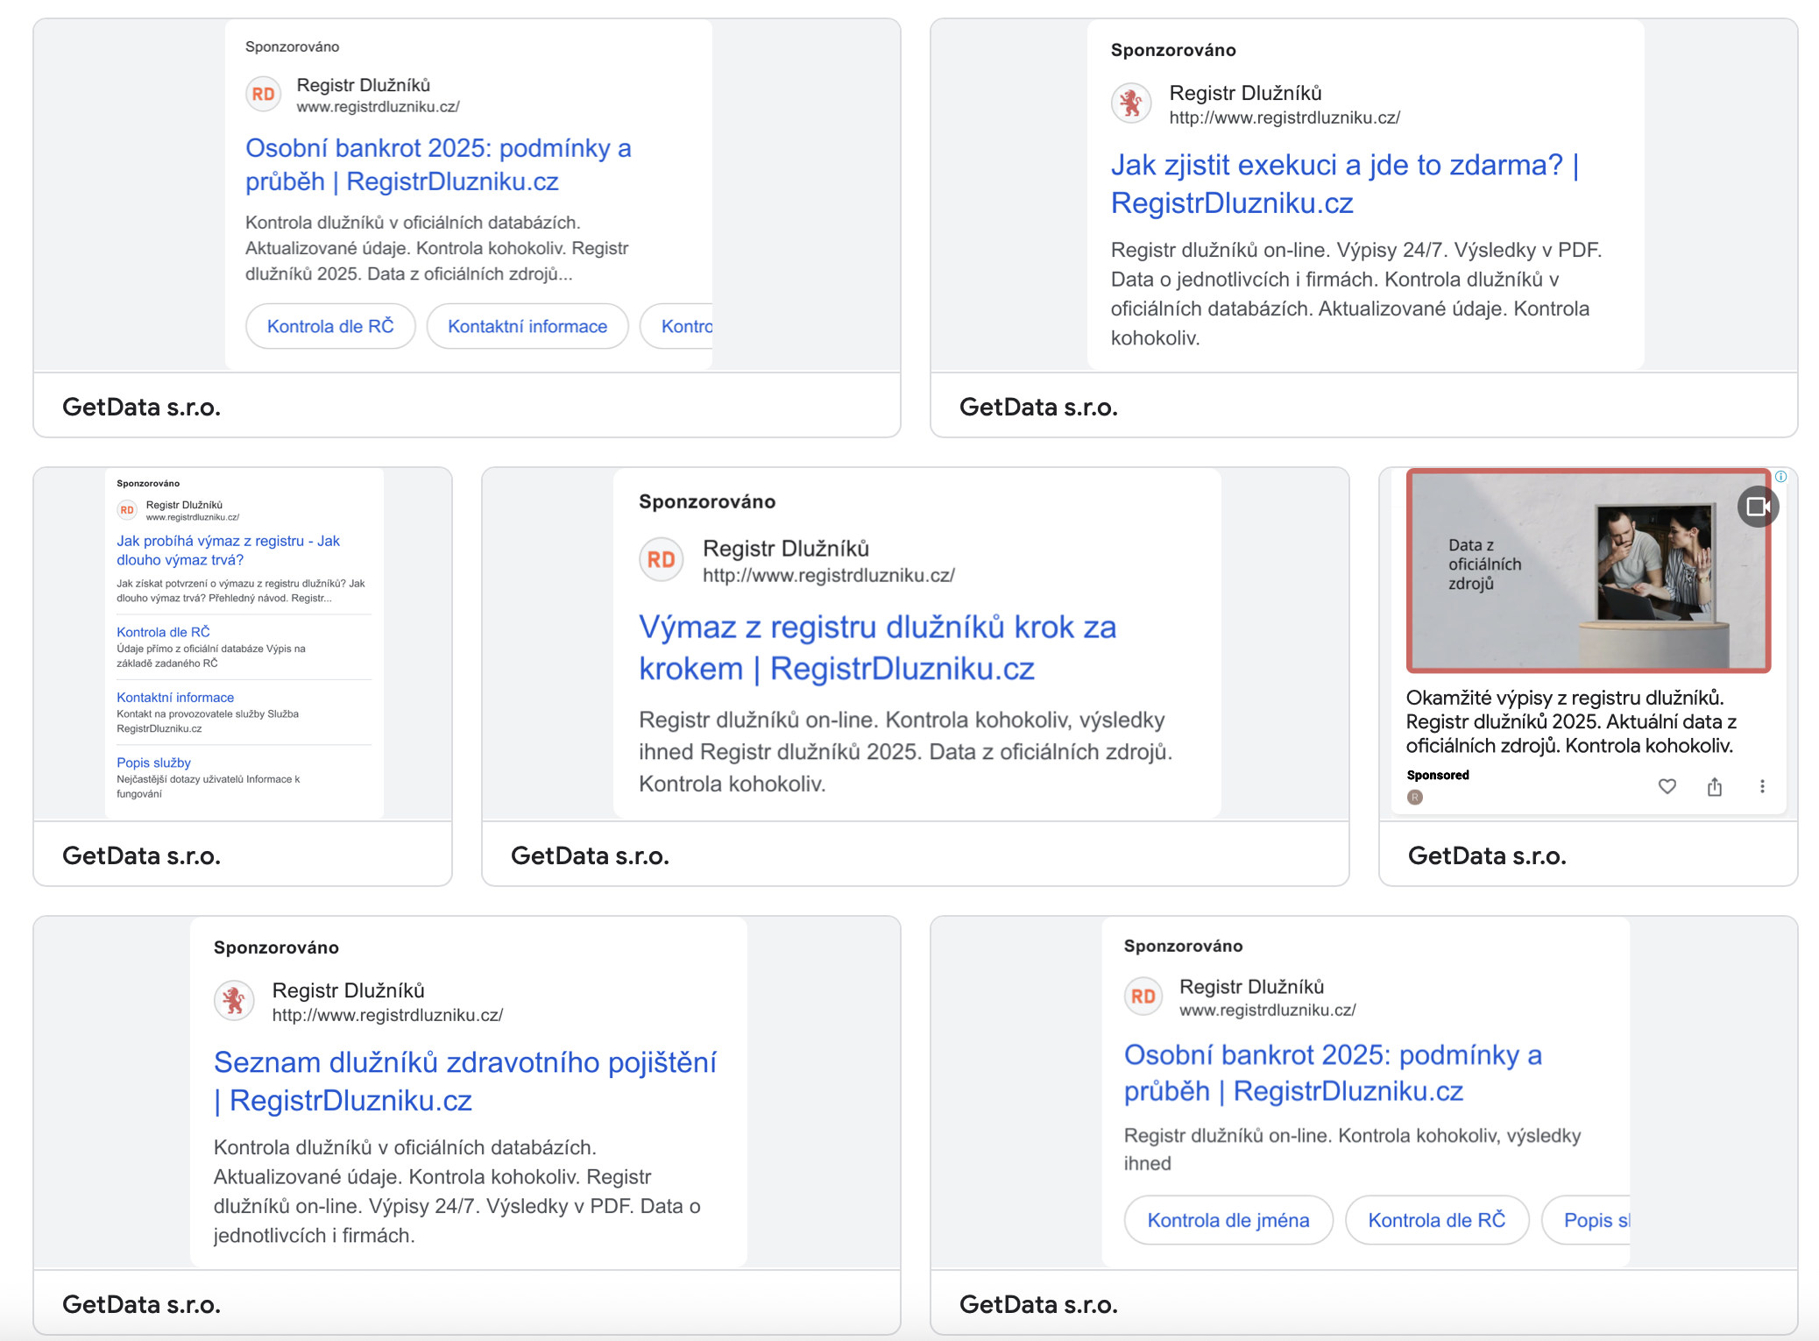Click 'Registr Dlužníků' name in 'Seznam dlužníků' ad
The width and height of the screenshot is (1819, 1341).
point(349,990)
